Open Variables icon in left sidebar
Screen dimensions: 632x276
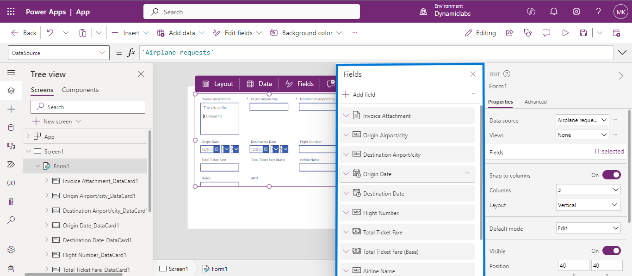coord(11,183)
